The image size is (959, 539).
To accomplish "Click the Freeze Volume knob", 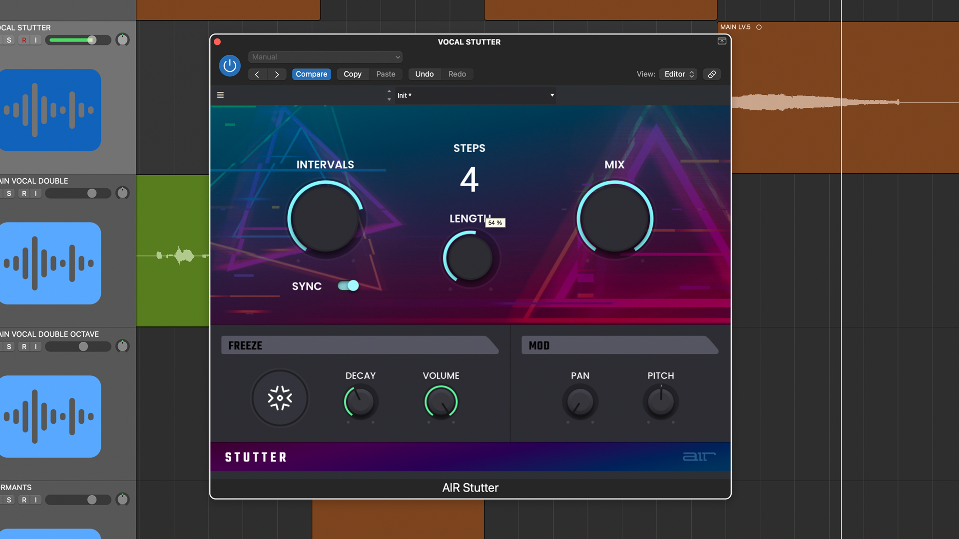I will (x=441, y=402).
